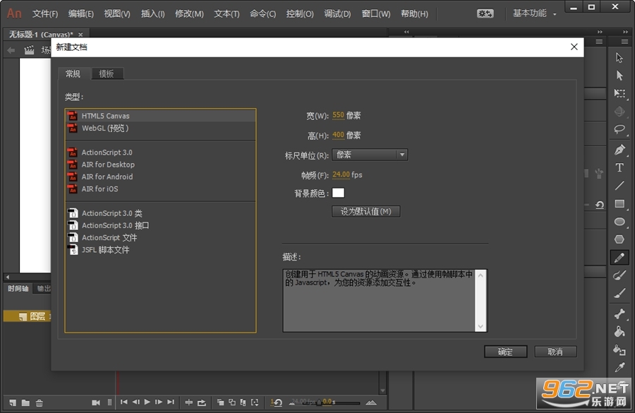
Task: Pick the Lasso tool
Action: 619,129
